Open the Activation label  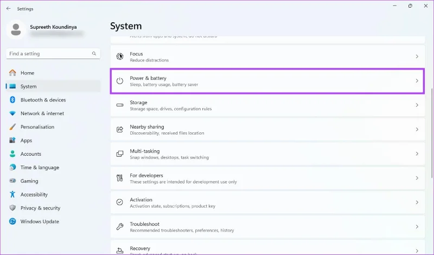pyautogui.click(x=141, y=200)
